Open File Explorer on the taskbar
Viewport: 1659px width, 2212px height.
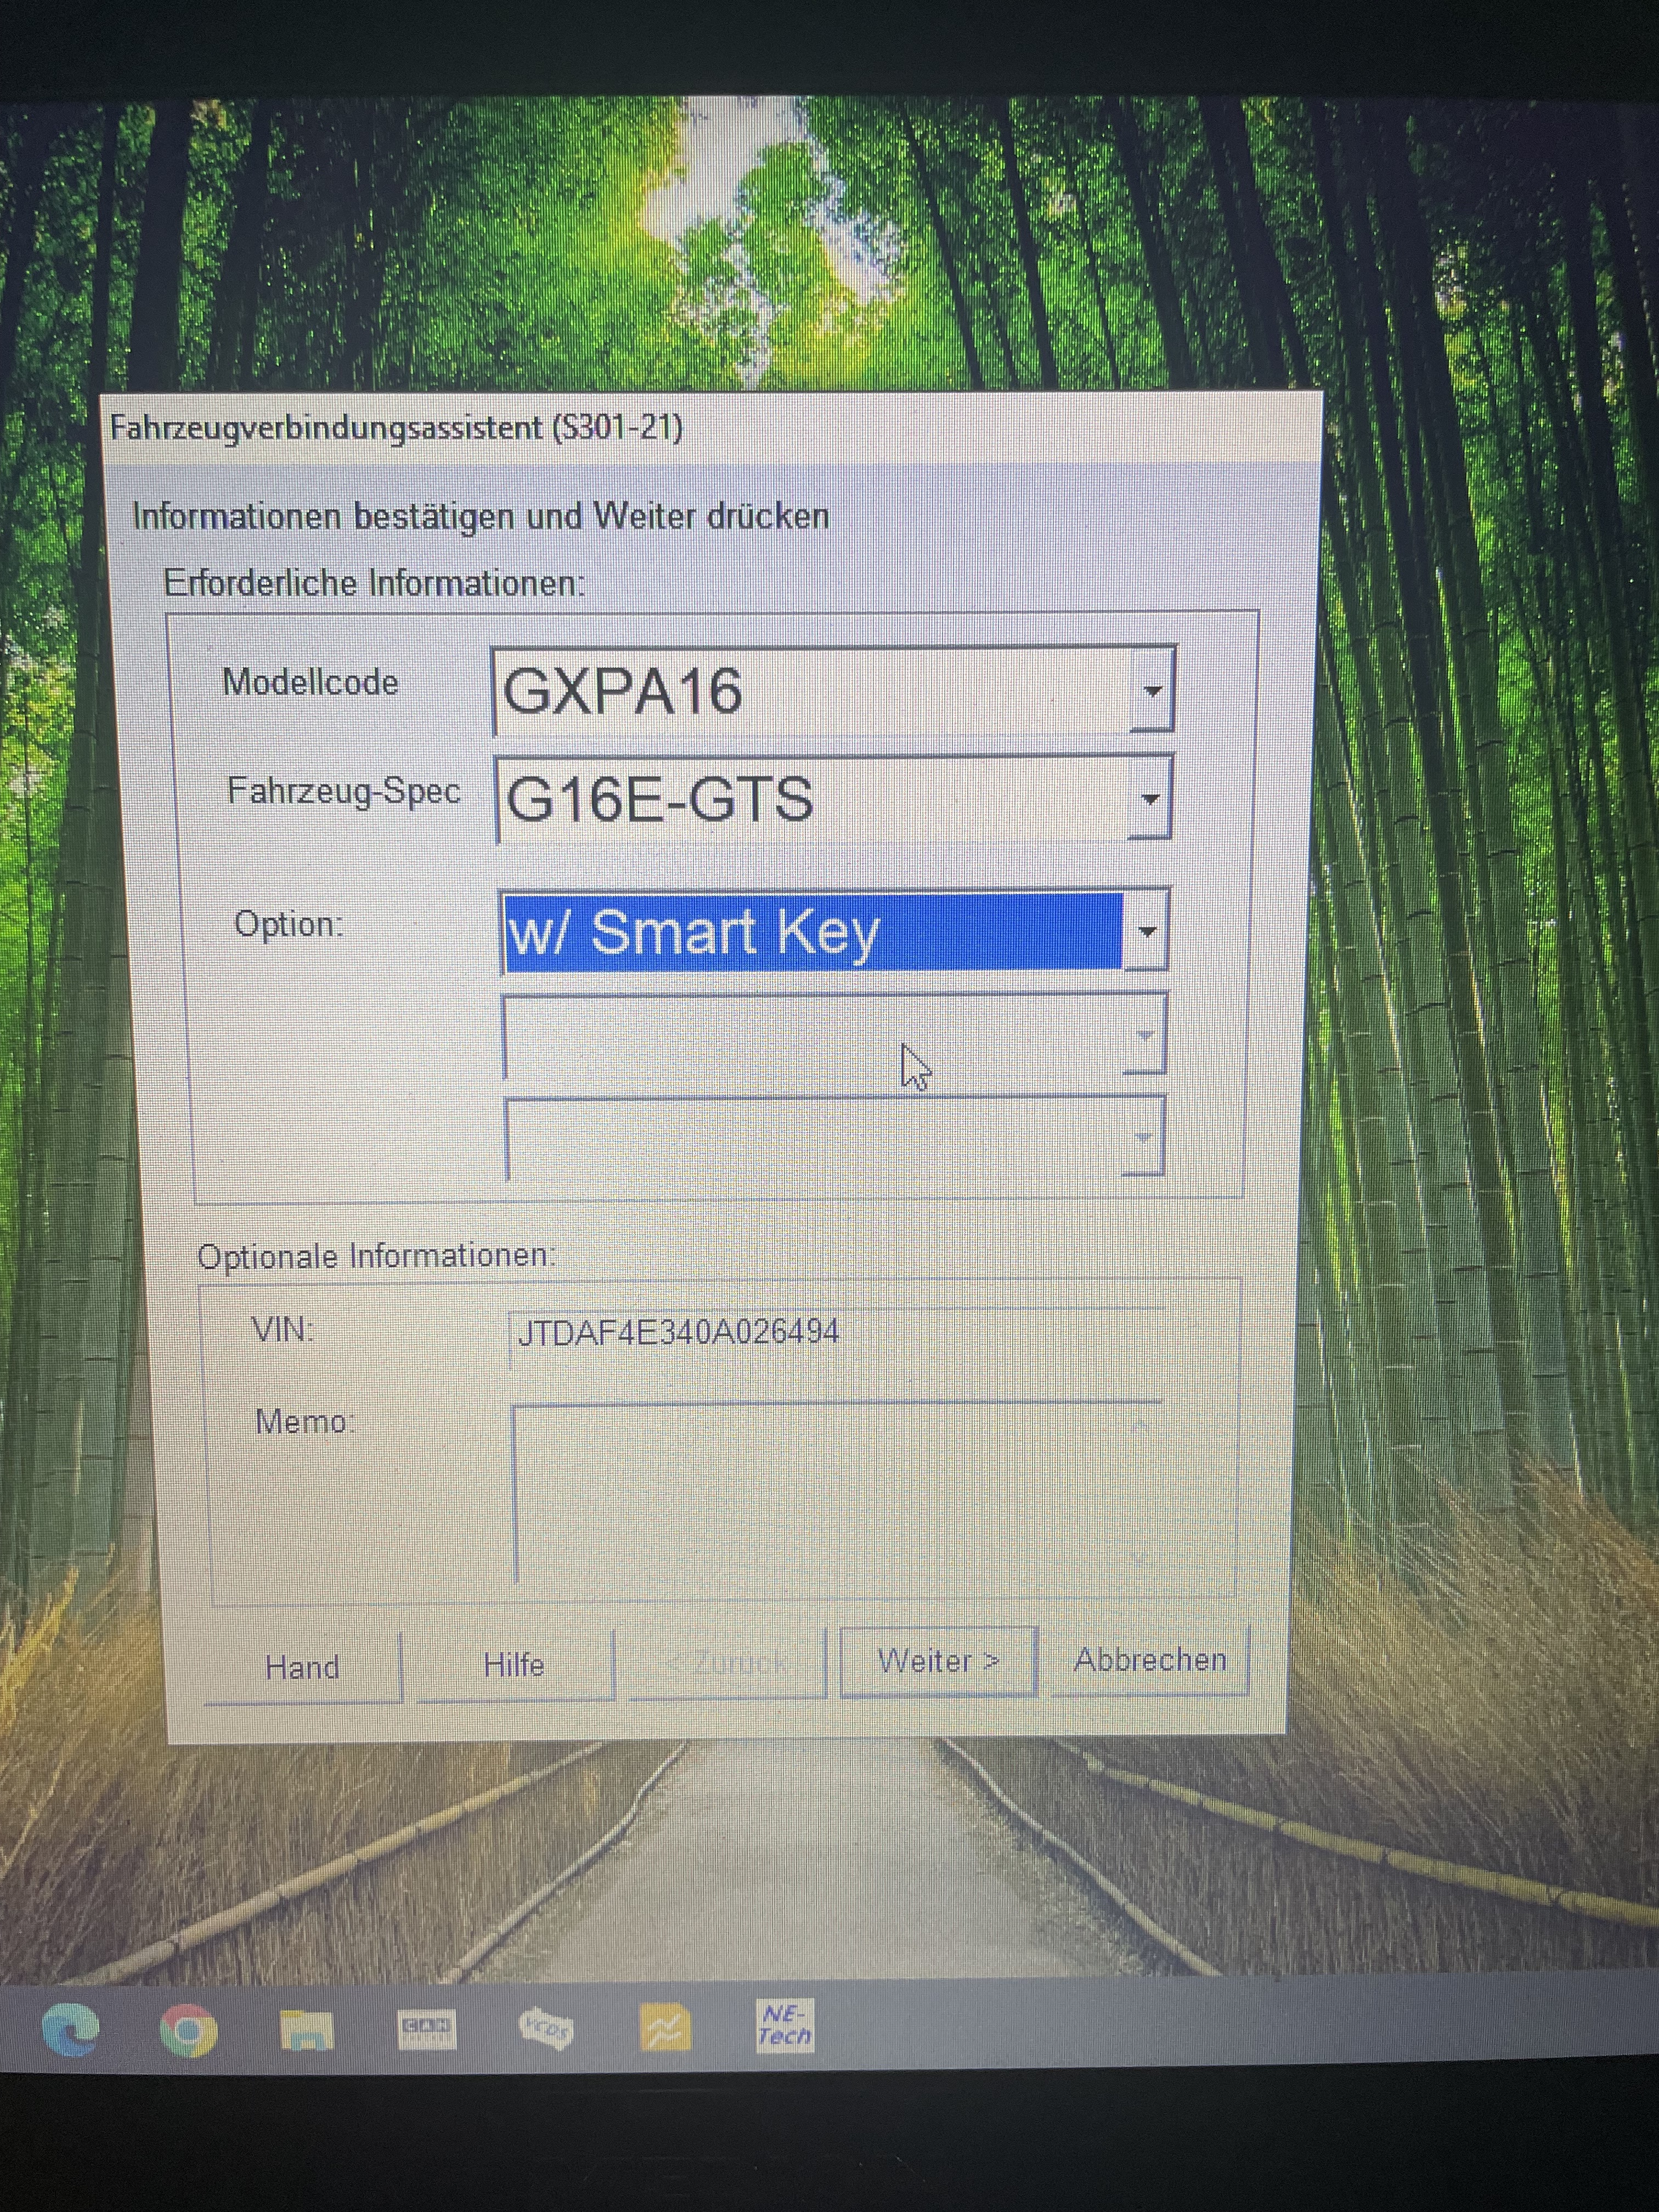tap(306, 2030)
